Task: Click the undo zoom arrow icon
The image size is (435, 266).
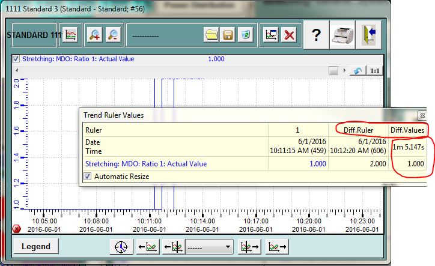Action: [x=357, y=71]
